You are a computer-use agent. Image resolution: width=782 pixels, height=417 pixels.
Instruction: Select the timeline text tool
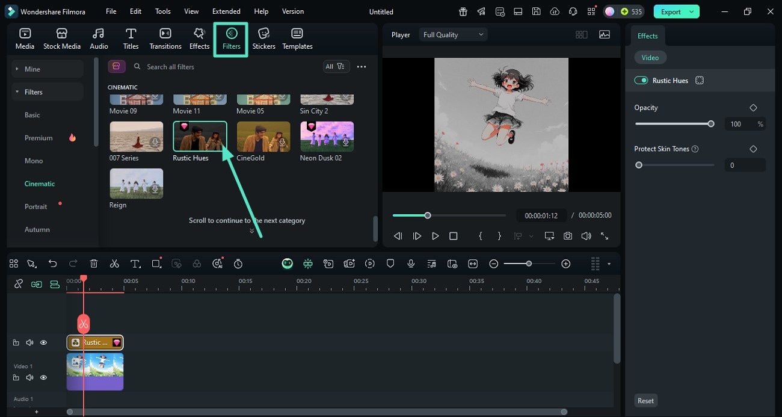135,264
